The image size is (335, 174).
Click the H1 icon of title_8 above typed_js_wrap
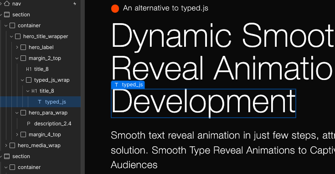[x=29, y=69]
